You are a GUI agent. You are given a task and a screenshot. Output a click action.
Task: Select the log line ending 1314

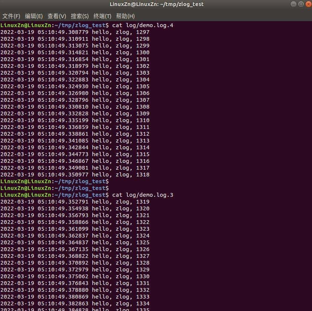75,147
